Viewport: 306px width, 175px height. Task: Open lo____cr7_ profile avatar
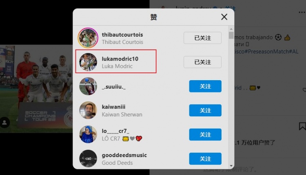point(88,135)
